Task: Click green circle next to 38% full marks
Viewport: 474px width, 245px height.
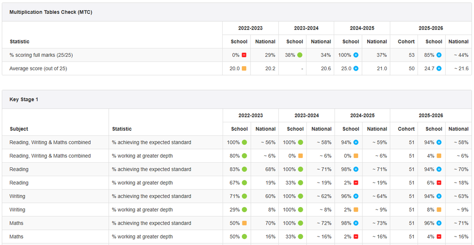Action: (x=300, y=55)
